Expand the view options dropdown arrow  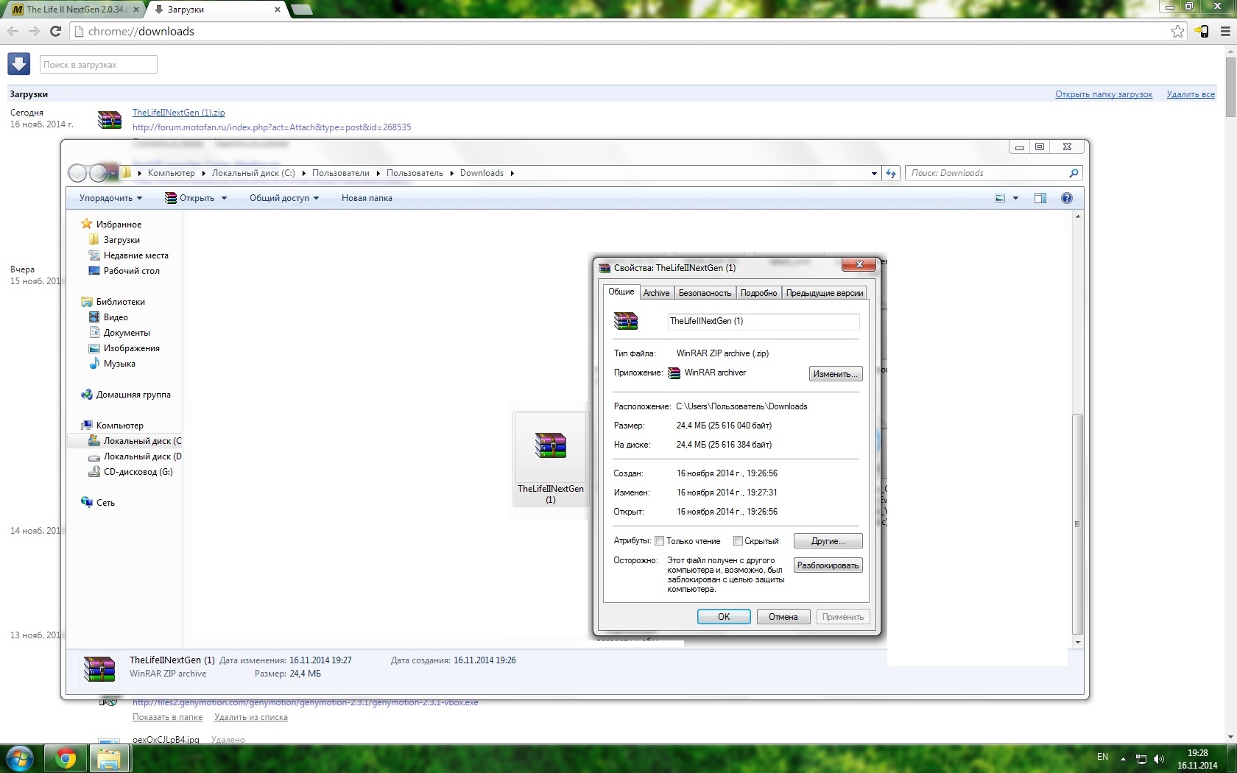[1015, 198]
